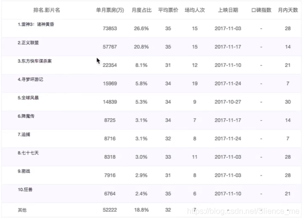304x220 pixels.
Task: Click 追捕 average ticket price 32
Action: click(168, 139)
